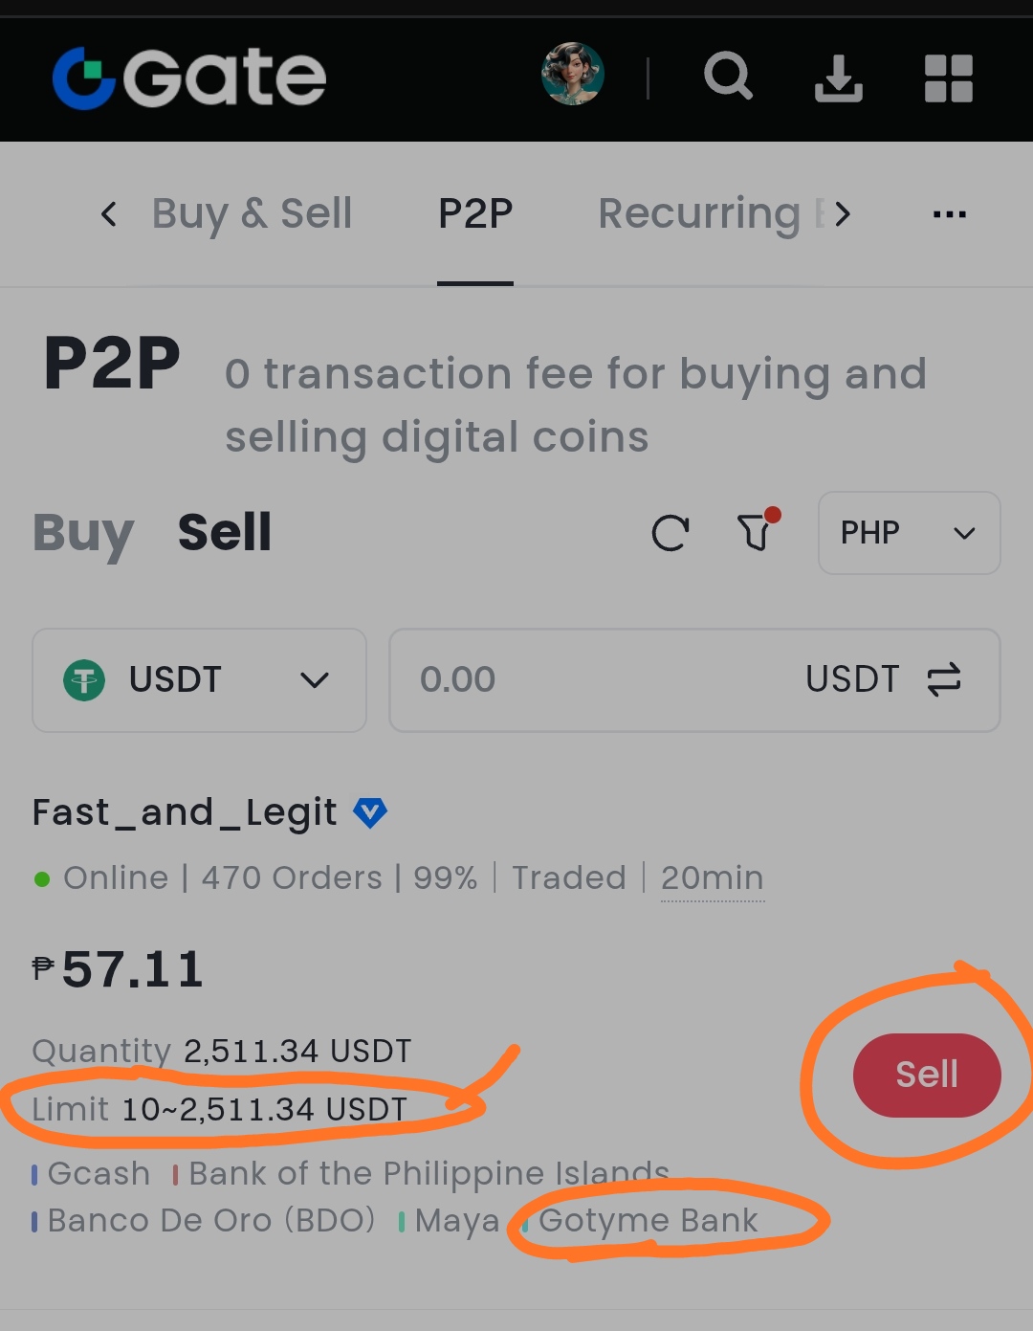Screen dimensions: 1033x1331
Task: Tap the search magnifier icon
Action: [x=729, y=77]
